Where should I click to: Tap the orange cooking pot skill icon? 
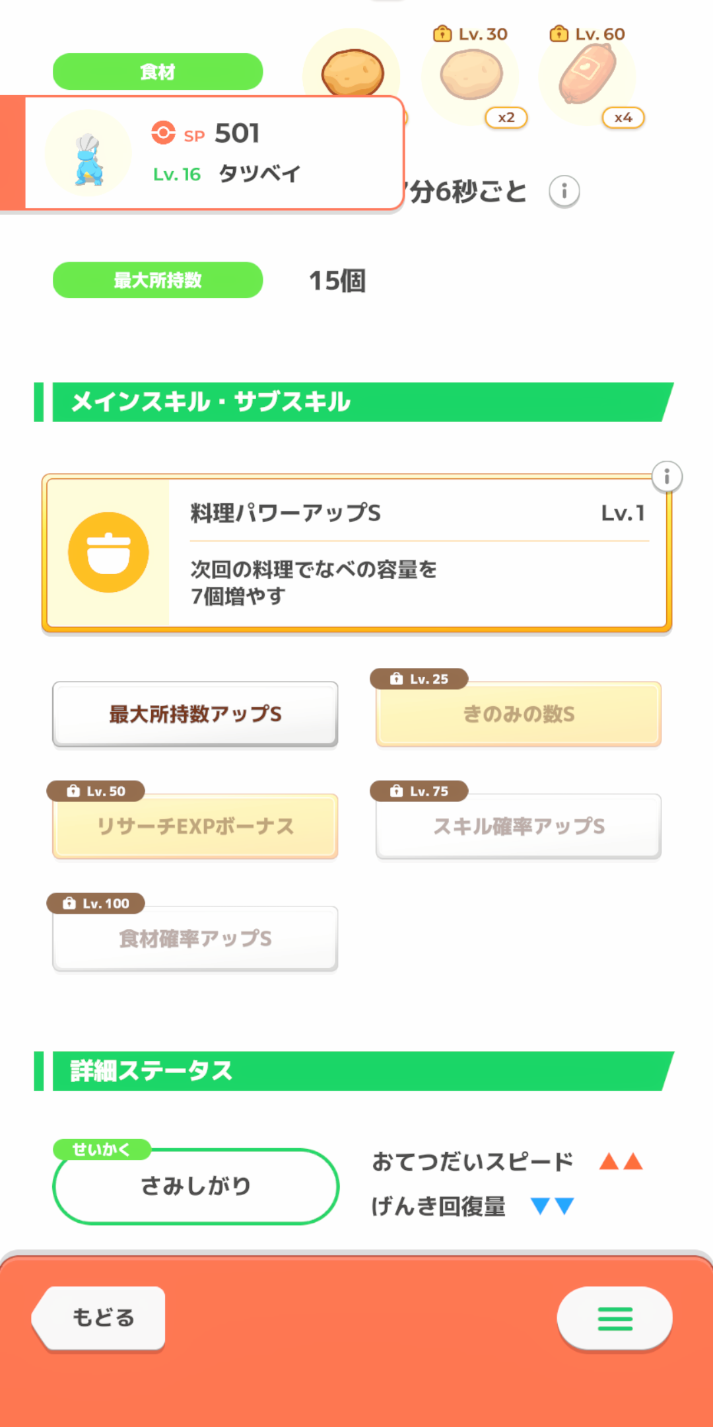[108, 552]
